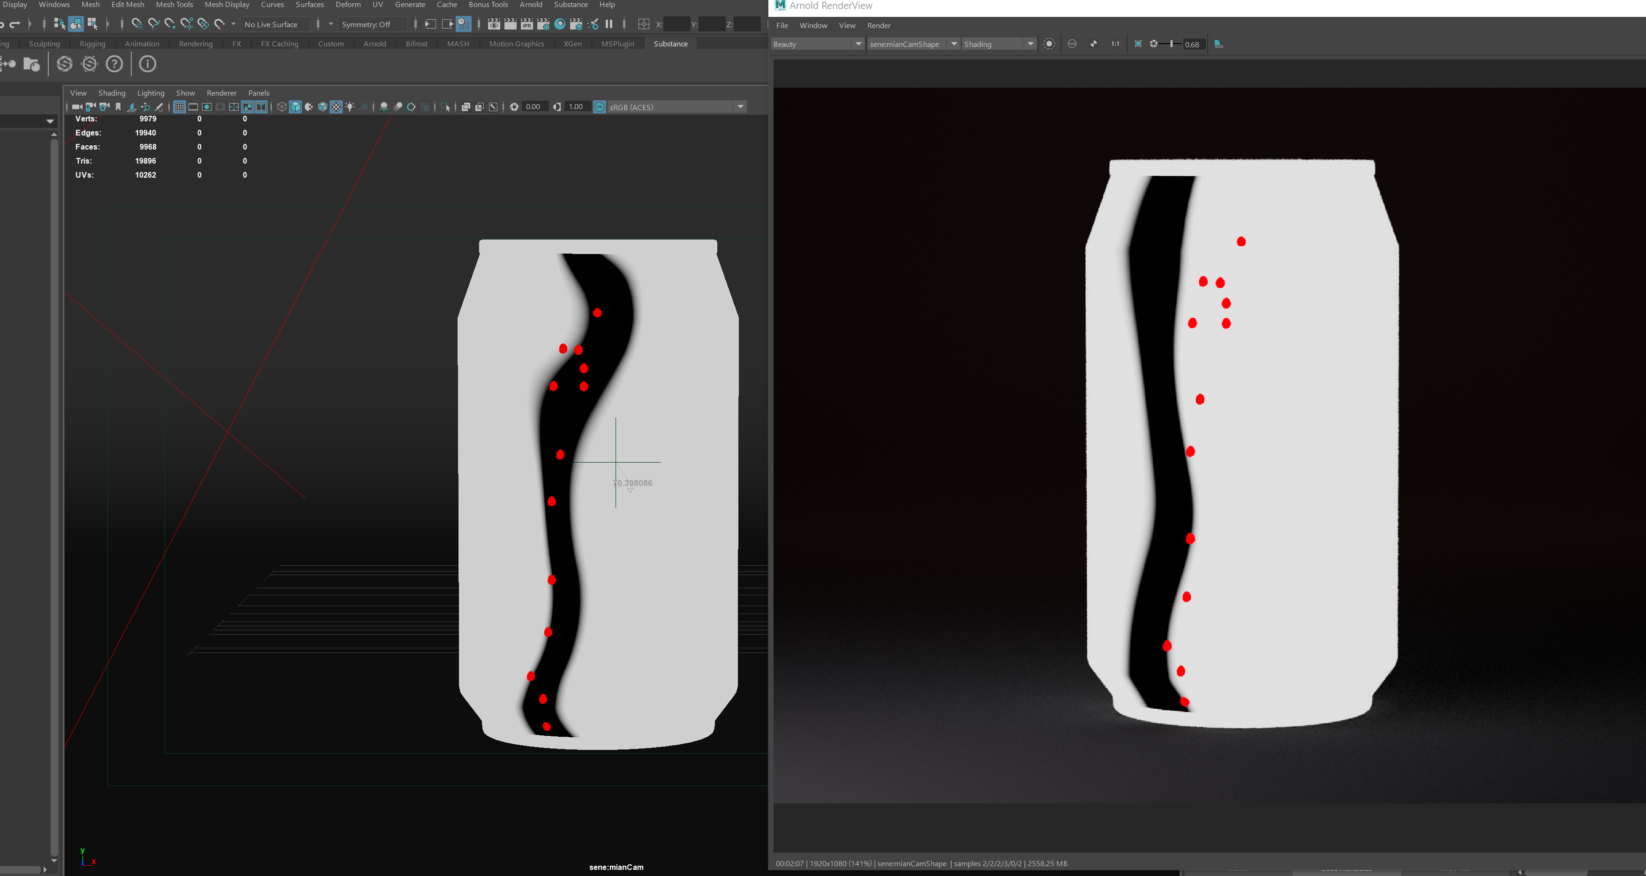
Task: Set RenderView zoom to 1:1
Action: [1115, 44]
